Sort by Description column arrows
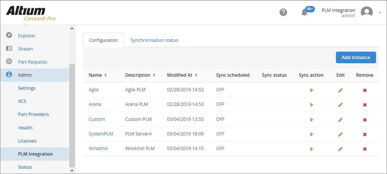The image size is (387, 174). coord(154,75)
